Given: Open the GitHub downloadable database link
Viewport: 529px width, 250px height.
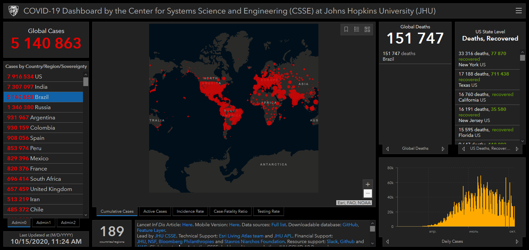Looking at the screenshot, I should [x=350, y=225].
